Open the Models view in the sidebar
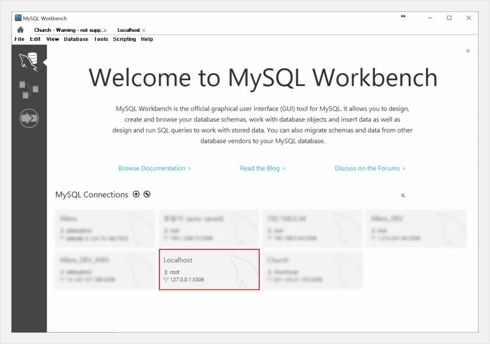490x344 pixels. (28, 89)
